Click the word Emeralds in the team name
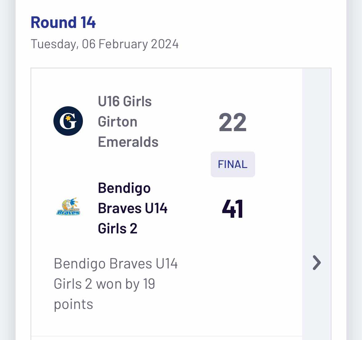Screen dimensions: 362x340 click(128, 142)
